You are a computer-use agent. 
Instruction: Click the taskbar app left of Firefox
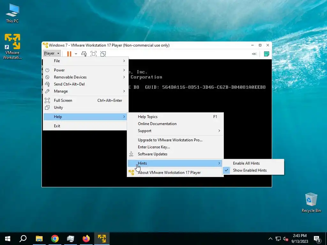click(71, 239)
